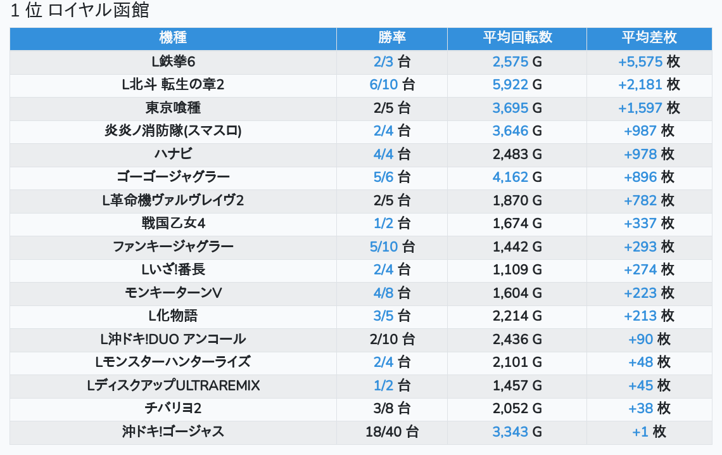Click the 東京喰種 machine name
Viewport: 722px width, 455px height.
coord(173,108)
